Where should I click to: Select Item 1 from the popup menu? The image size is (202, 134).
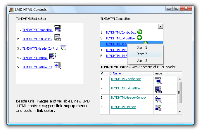(142, 48)
